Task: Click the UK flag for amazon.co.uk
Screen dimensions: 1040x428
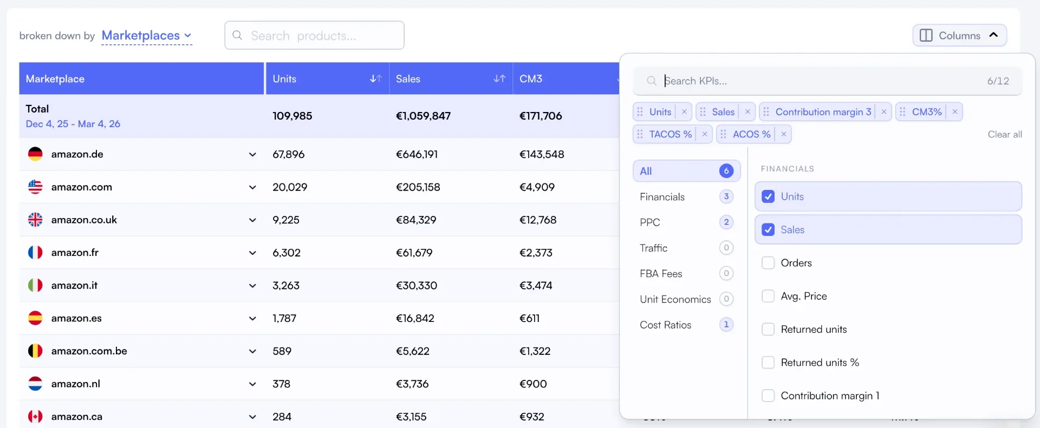Action: tap(35, 220)
